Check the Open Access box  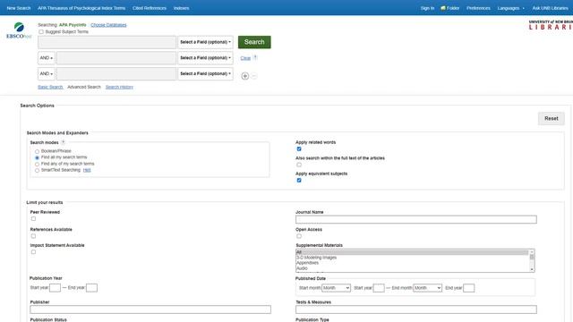299,236
